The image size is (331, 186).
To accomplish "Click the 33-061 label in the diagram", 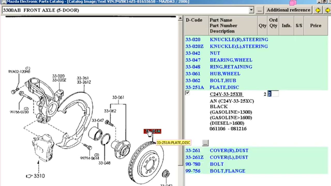I will pyautogui.click(x=118, y=97).
